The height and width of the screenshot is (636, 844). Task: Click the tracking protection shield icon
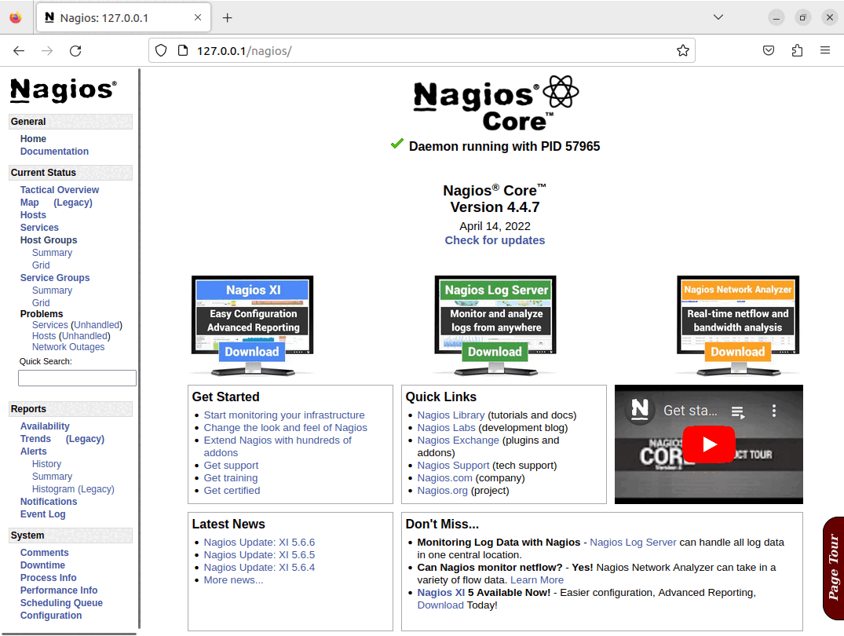pos(161,49)
